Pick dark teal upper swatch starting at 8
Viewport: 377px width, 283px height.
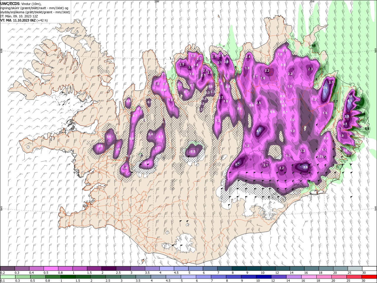click(239, 269)
